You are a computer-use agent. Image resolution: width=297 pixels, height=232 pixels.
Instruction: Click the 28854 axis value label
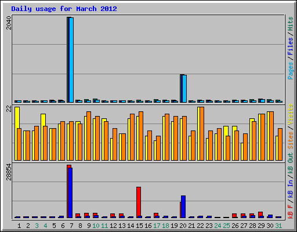tap(9, 172)
